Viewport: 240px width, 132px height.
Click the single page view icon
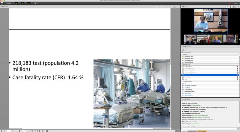[x=40, y=131]
